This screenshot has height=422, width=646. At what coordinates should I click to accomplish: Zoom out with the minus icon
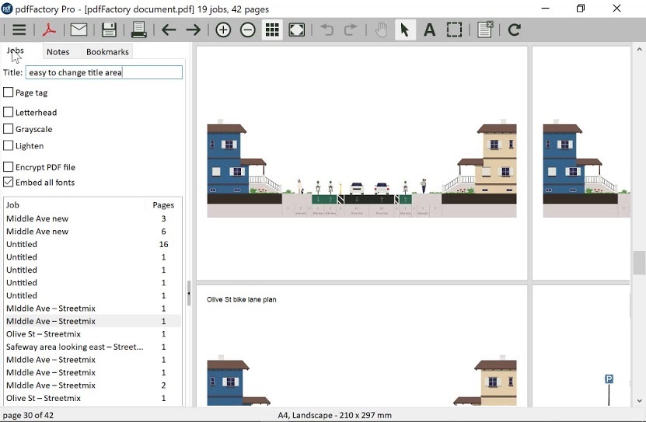point(248,30)
